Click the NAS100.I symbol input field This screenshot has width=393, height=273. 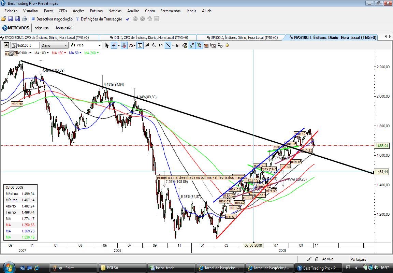25,45
